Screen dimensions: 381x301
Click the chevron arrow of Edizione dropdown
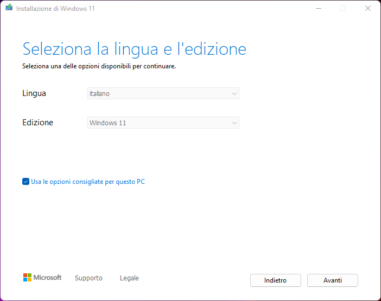(x=234, y=123)
